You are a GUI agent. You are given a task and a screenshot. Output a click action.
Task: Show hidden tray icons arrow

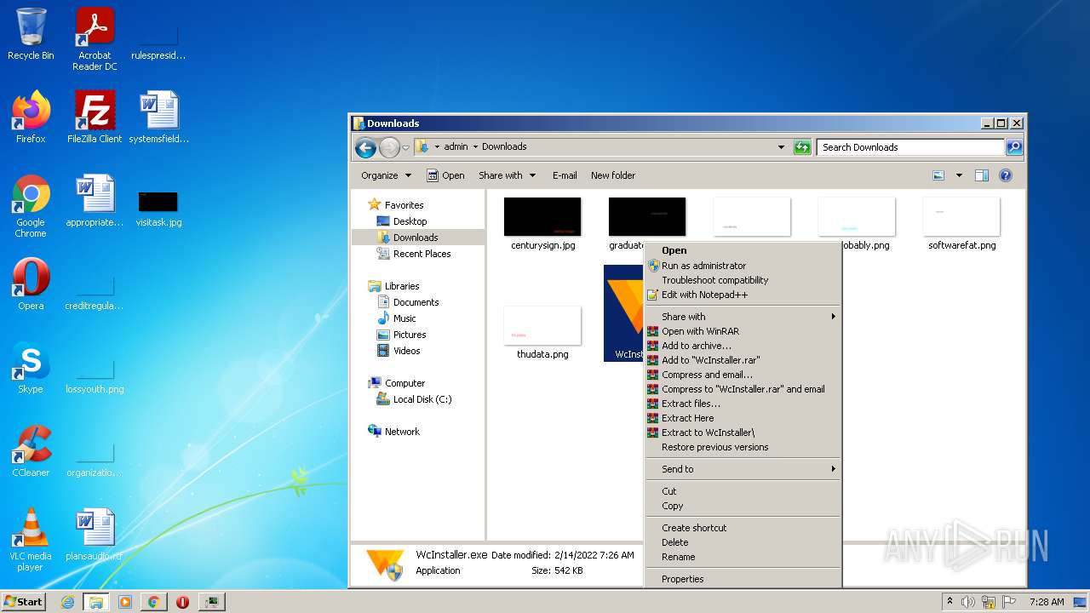coord(949,602)
